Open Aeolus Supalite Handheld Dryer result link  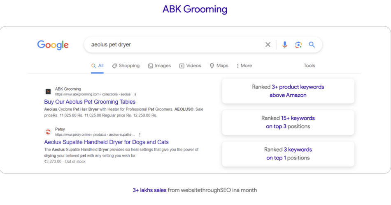click(x=106, y=142)
